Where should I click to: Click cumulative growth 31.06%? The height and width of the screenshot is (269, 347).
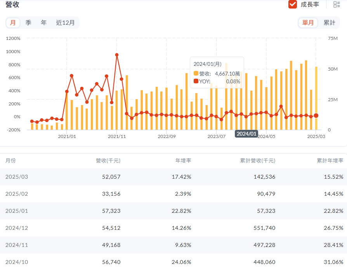tap(333, 262)
